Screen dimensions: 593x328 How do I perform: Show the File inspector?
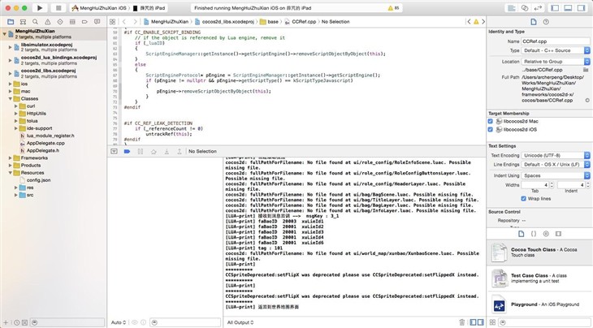pyautogui.click(x=534, y=22)
